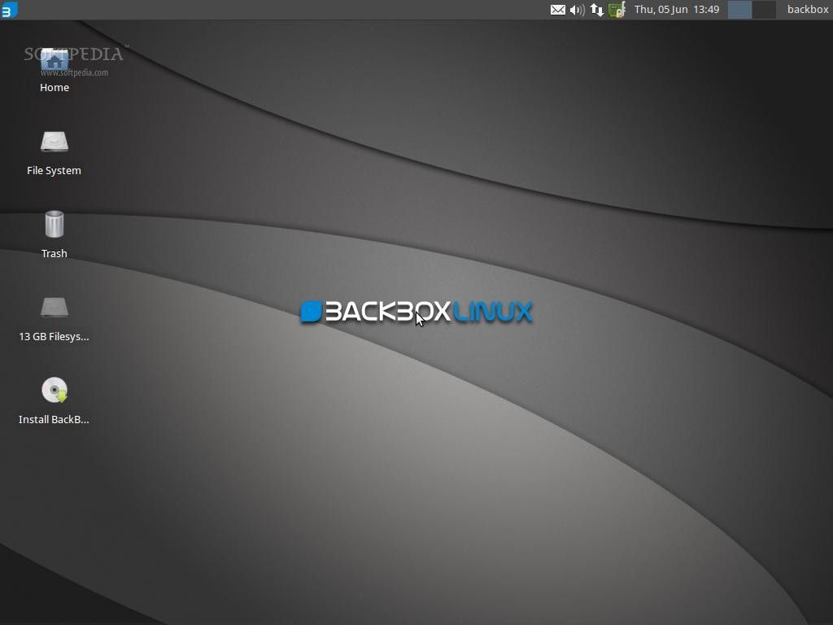Image resolution: width=833 pixels, height=625 pixels.
Task: Click the File System label text
Action: tap(55, 171)
